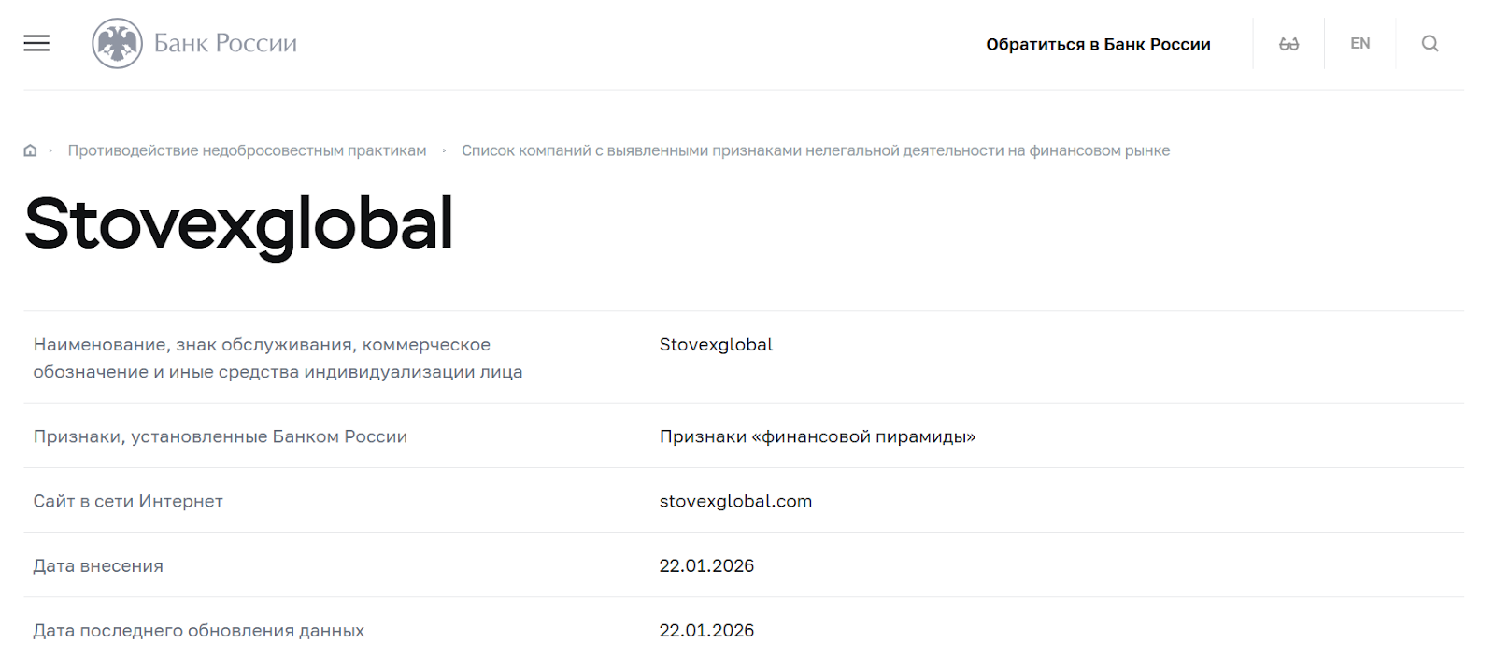The width and height of the screenshot is (1495, 657).
Task: Click the "Дата внесения" row label
Action: point(98,565)
